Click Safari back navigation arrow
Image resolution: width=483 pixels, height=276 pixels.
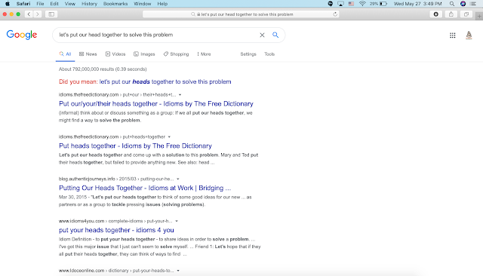pyautogui.click(x=29, y=14)
